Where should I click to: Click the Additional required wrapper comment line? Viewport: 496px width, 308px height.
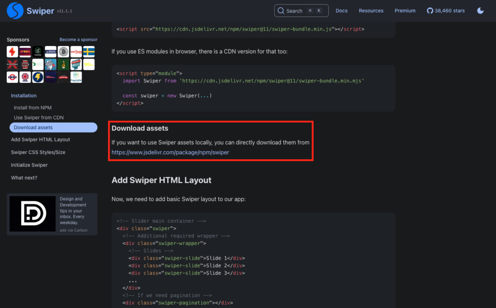[x=176, y=236]
